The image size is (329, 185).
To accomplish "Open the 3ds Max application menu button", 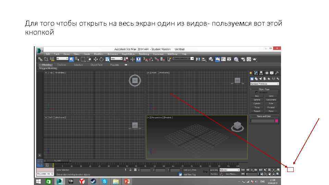I will (x=39, y=51).
